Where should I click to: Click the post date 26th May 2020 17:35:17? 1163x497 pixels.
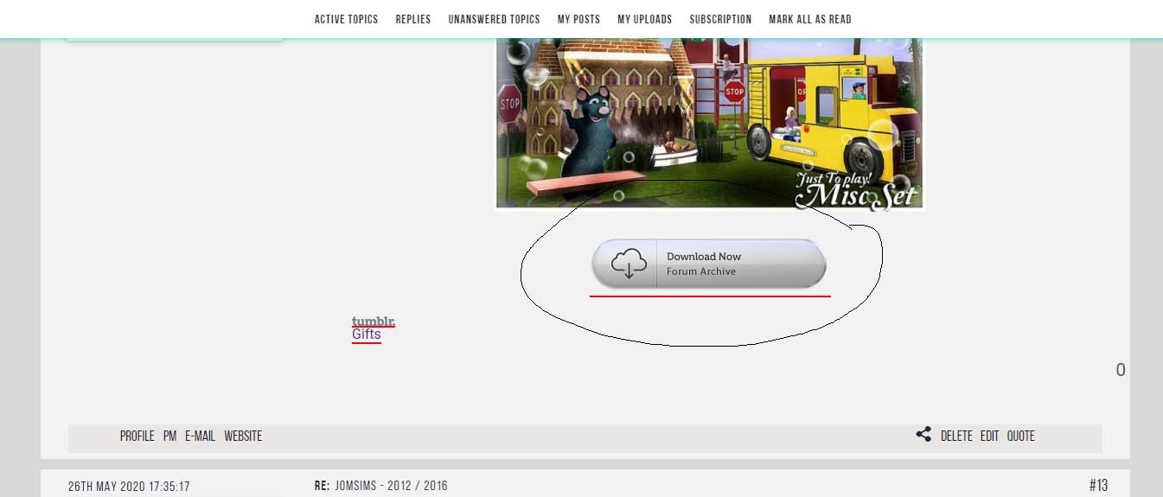pos(129,487)
